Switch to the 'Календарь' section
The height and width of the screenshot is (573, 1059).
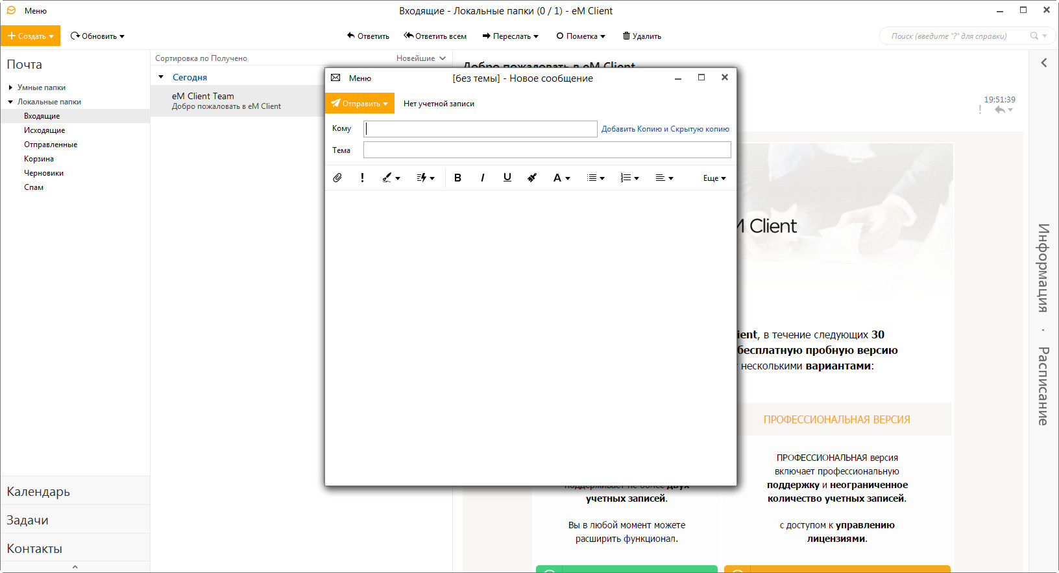pyautogui.click(x=75, y=491)
